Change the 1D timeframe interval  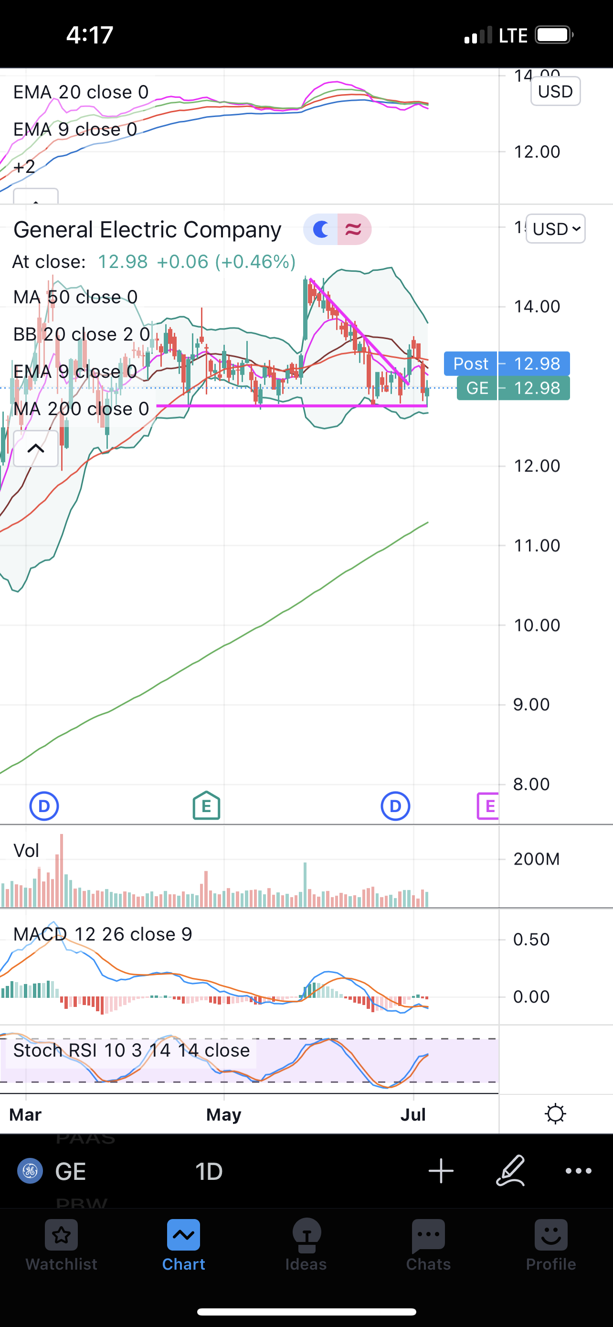tap(209, 1171)
